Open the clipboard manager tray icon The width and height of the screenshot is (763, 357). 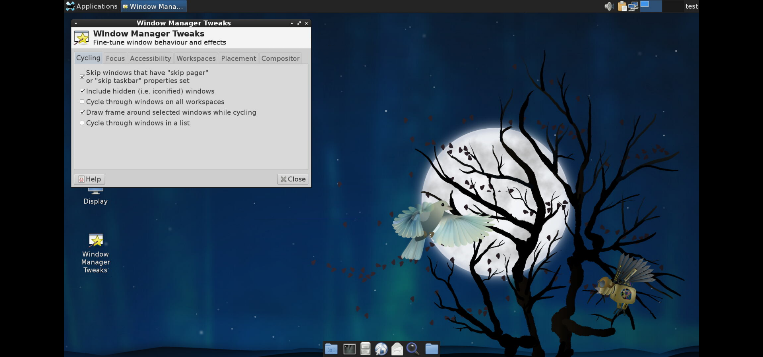[x=622, y=6]
